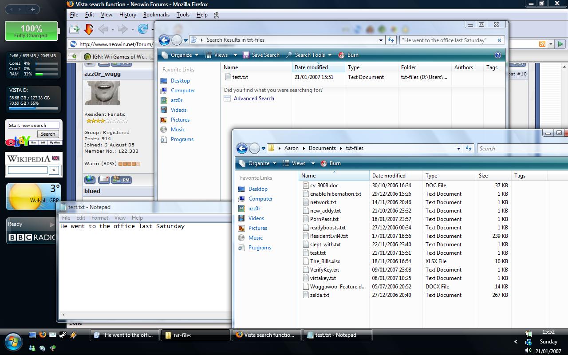568x355 pixels.
Task: Sort files by the Date modified column header
Action: click(390, 175)
